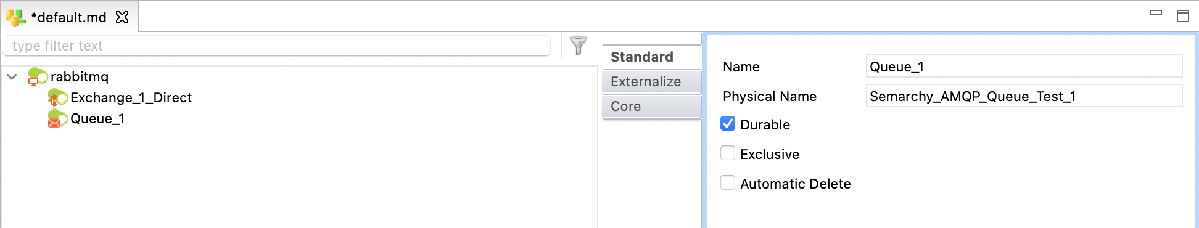Viewport: 1199px width, 228px height.
Task: Click the rabbitmq server node icon
Action: point(38,76)
